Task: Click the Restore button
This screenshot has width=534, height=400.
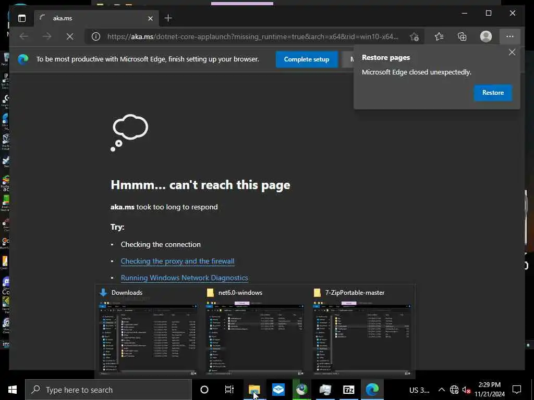Action: click(493, 93)
